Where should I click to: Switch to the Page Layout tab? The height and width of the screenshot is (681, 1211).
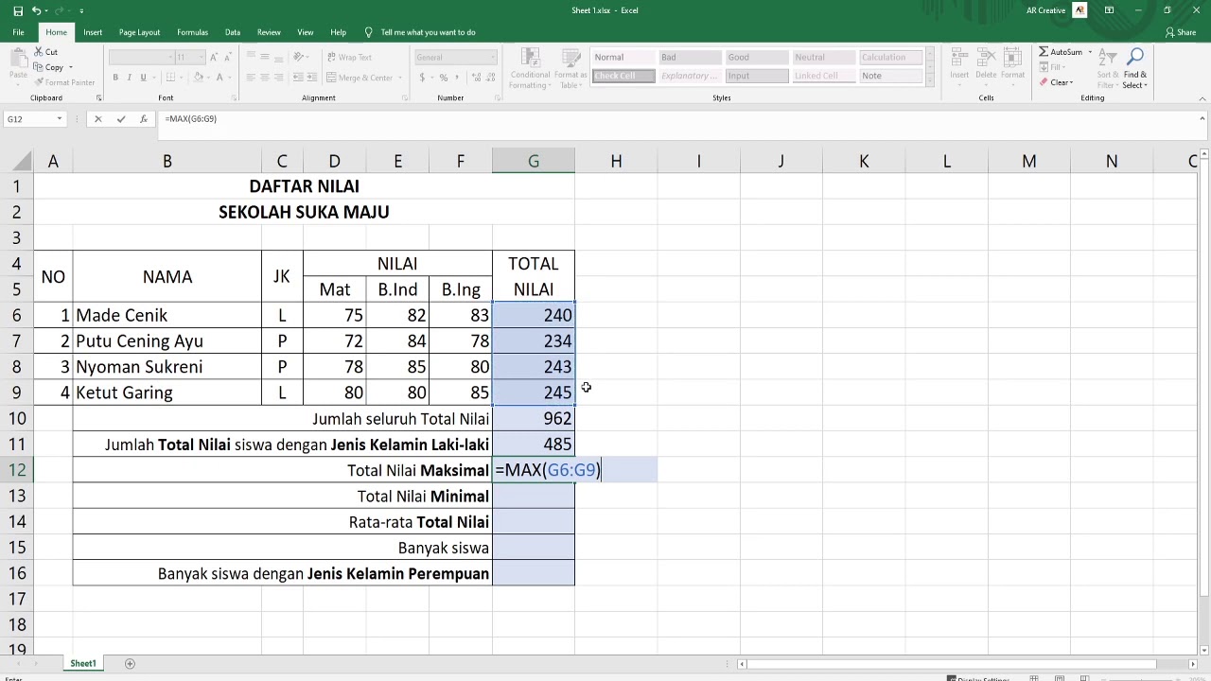(139, 32)
